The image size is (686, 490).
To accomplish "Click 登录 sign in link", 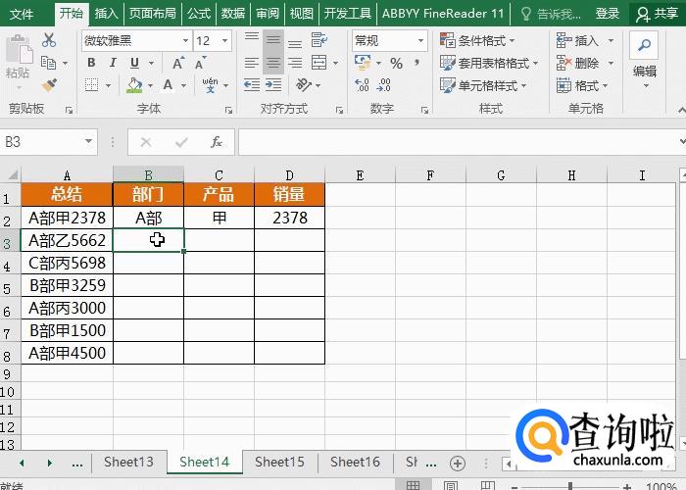I will pos(608,14).
